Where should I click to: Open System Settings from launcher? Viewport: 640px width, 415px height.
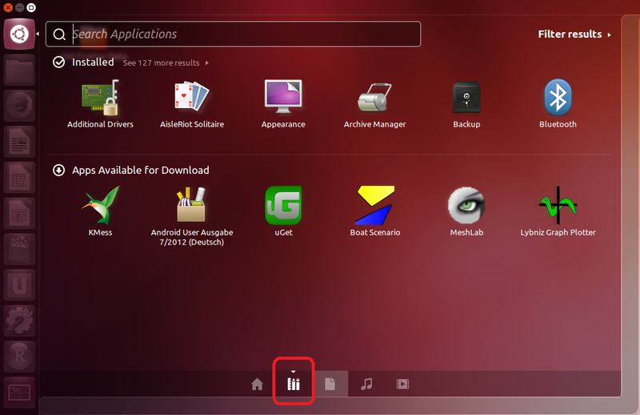(19, 320)
